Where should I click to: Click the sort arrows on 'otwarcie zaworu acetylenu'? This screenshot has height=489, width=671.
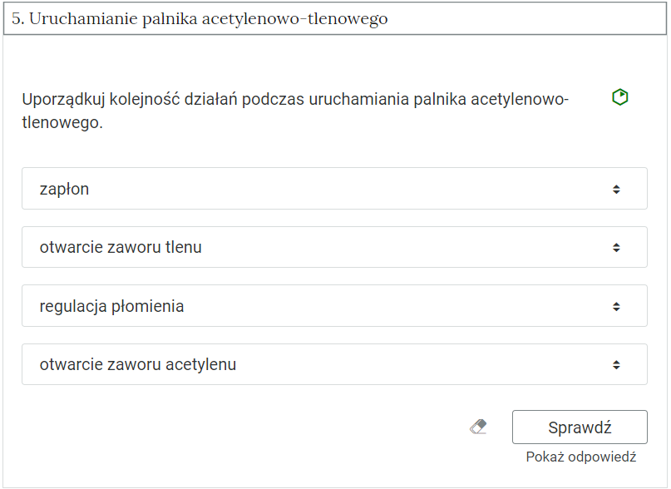point(616,364)
